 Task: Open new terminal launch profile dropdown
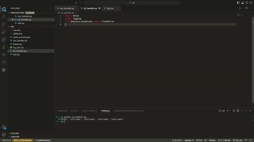pyautogui.click(x=230, y=111)
